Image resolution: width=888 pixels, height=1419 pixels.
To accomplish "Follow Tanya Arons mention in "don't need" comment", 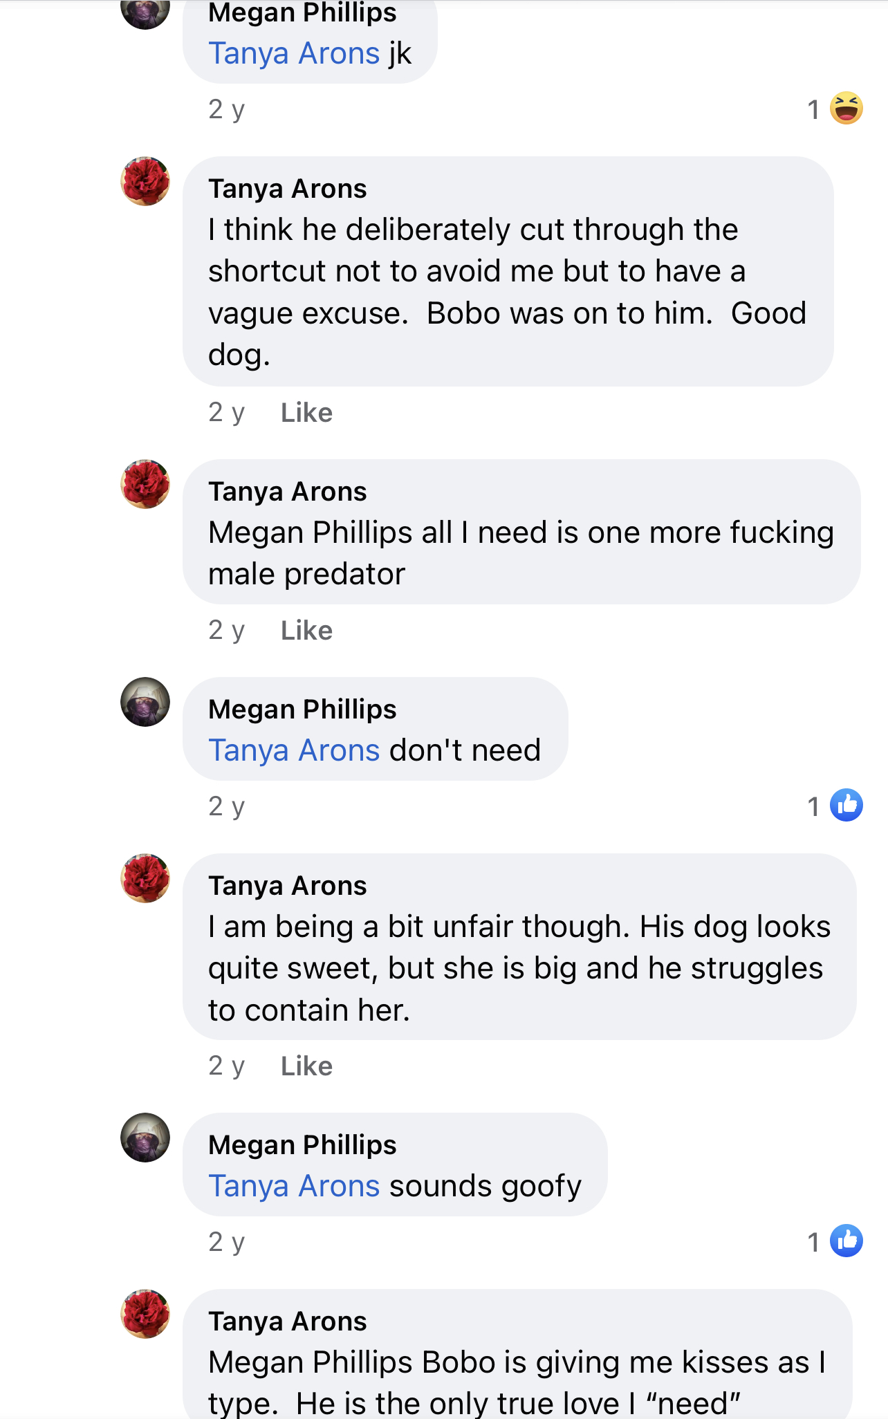I will click(294, 750).
